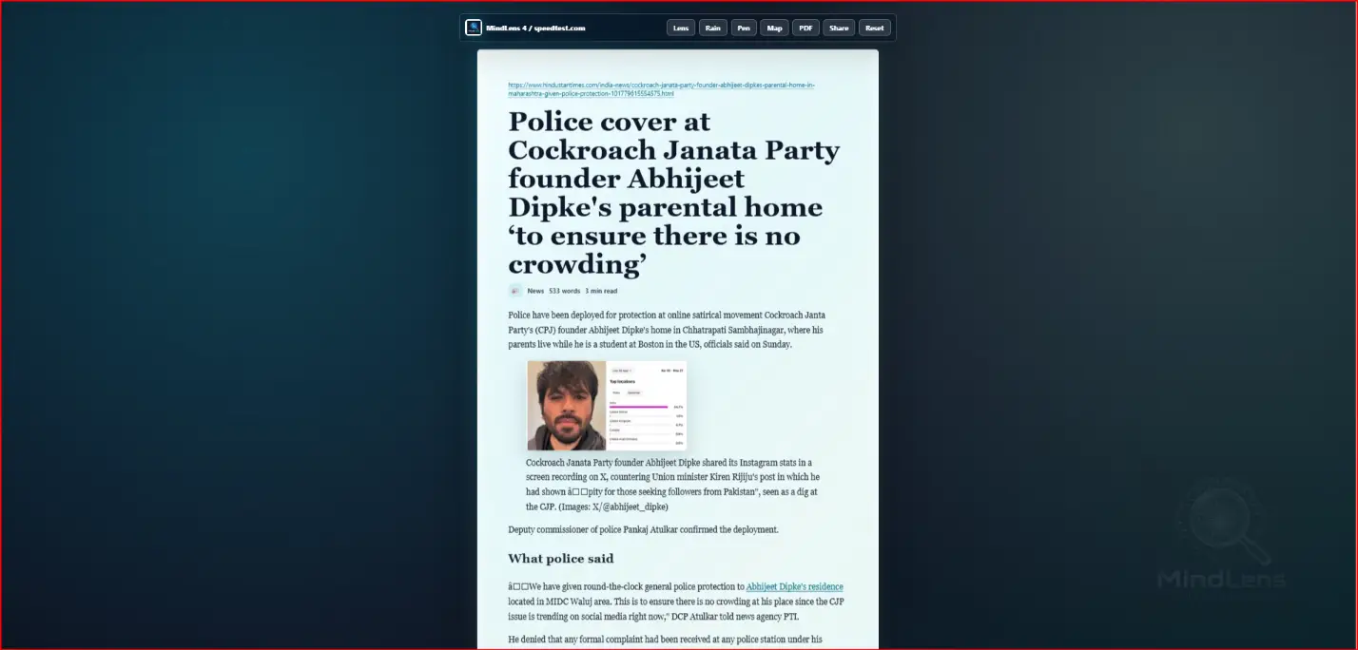Image resolution: width=1358 pixels, height=650 pixels.
Task: Click the Abhijeet Dipke article image
Action: 607,405
